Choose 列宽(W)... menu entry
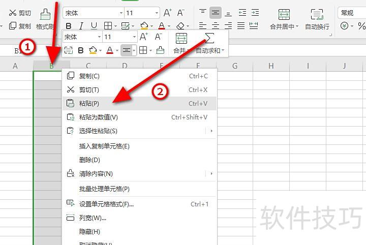The image size is (366, 245). point(140,218)
